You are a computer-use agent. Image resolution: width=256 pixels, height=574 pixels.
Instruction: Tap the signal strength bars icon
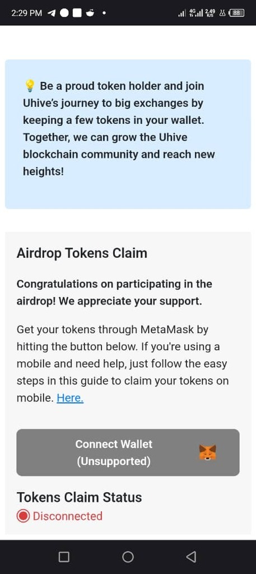tap(181, 13)
